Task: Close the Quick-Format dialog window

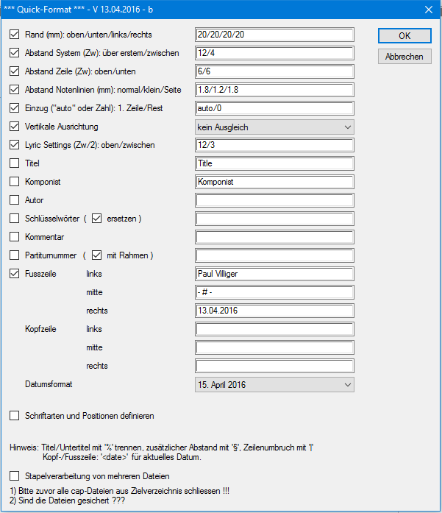Action: point(428,10)
